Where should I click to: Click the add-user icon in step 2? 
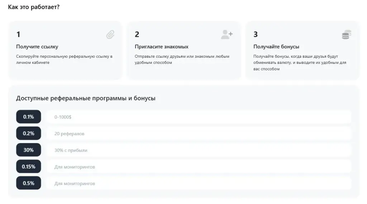coord(227,34)
